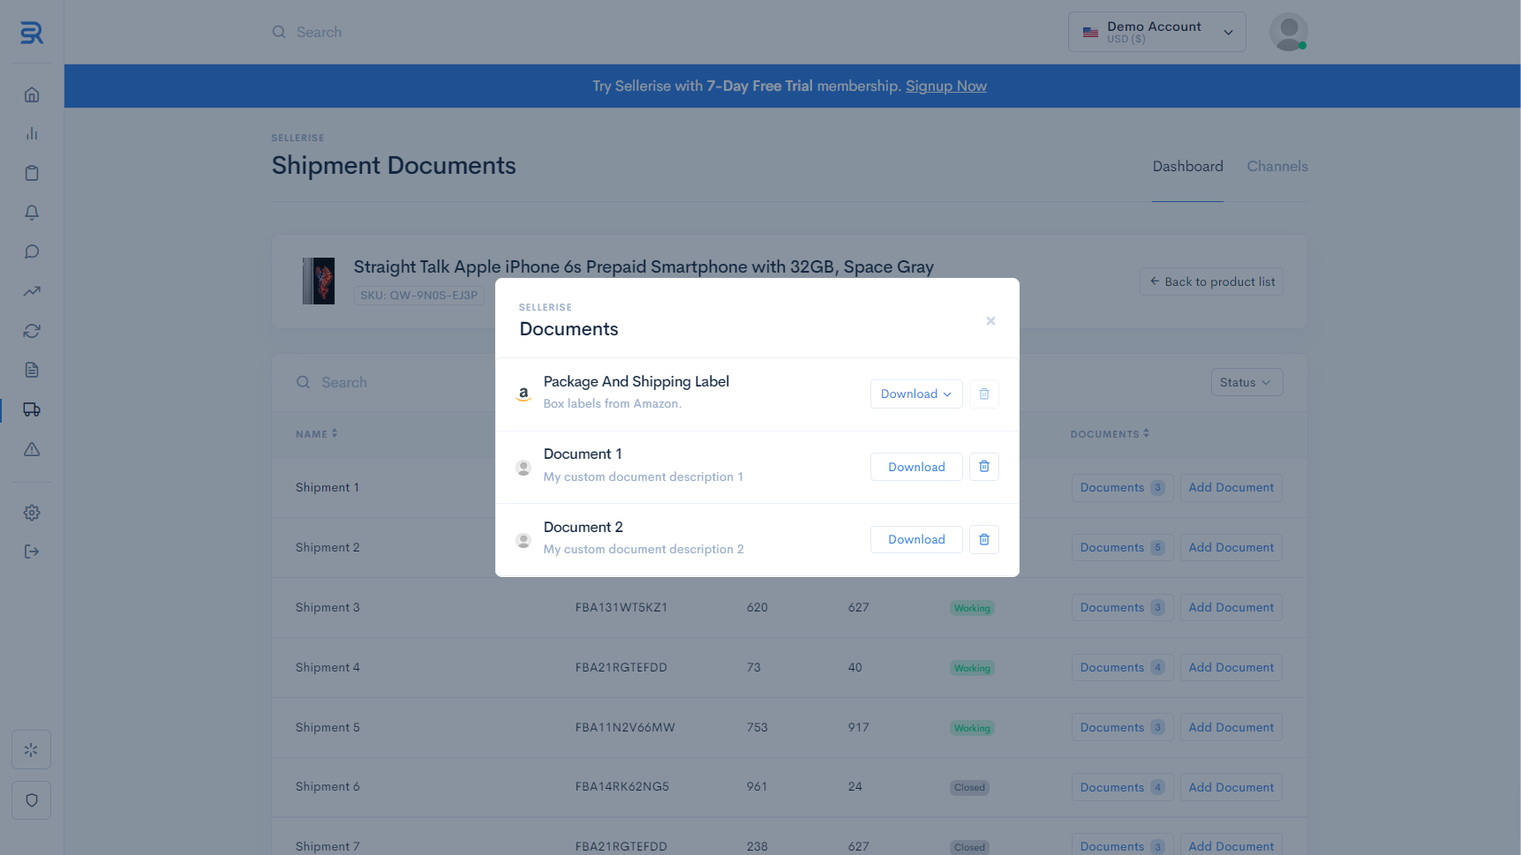1521x855 pixels.
Task: Click the SKU: QW-9N0S-EJ3P tag
Action: (x=418, y=296)
